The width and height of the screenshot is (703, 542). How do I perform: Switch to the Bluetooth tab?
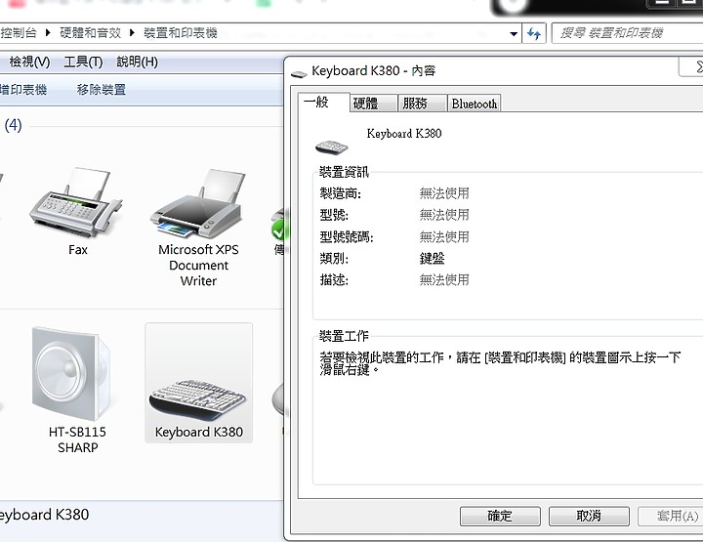click(474, 104)
